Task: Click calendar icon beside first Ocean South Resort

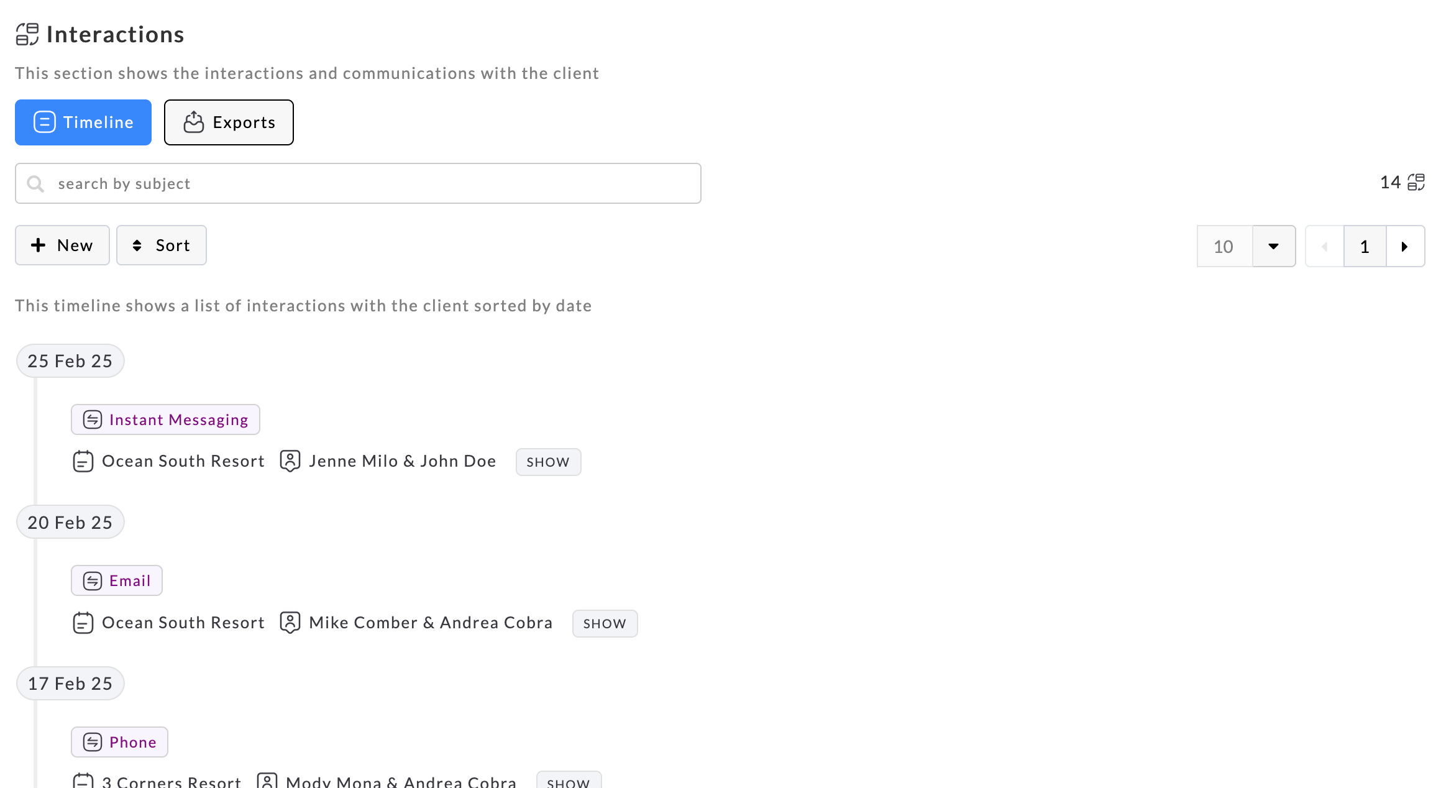Action: [x=83, y=462]
